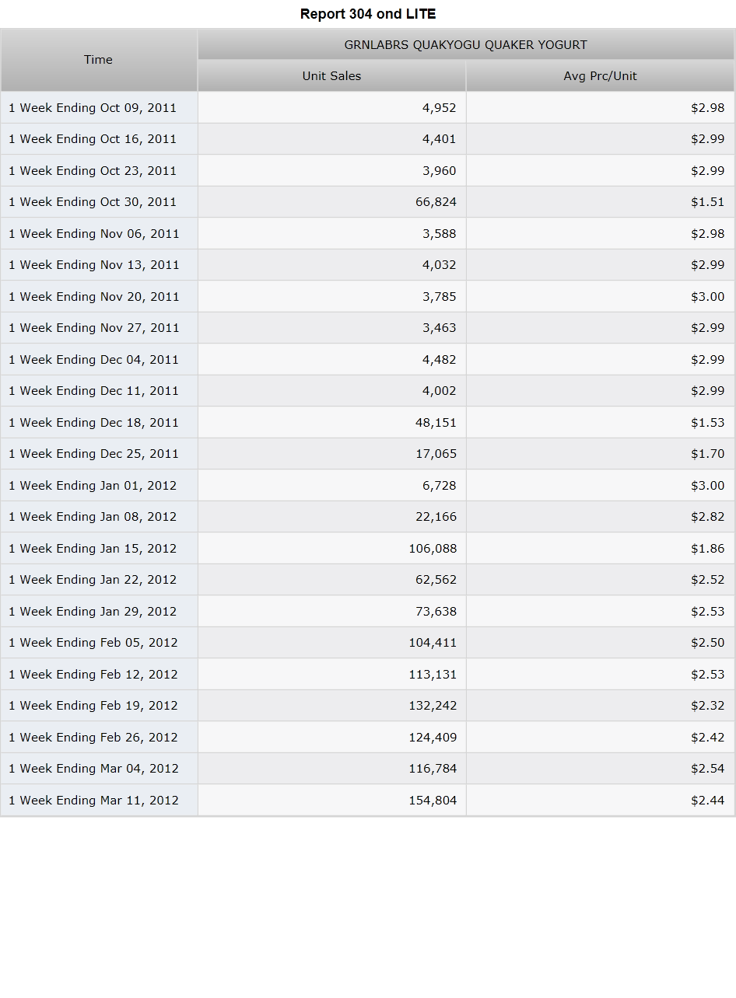Select the Week Ending Nov 20, 2011 row

(368, 297)
